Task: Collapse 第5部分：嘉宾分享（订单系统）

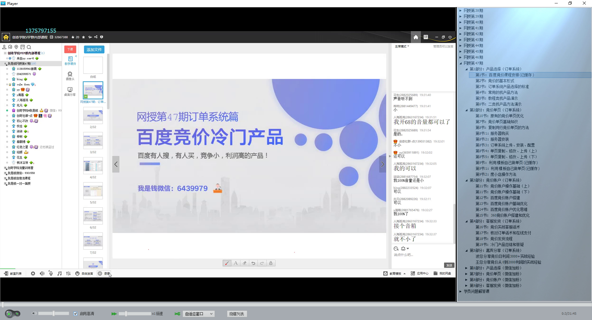Action: (467, 250)
